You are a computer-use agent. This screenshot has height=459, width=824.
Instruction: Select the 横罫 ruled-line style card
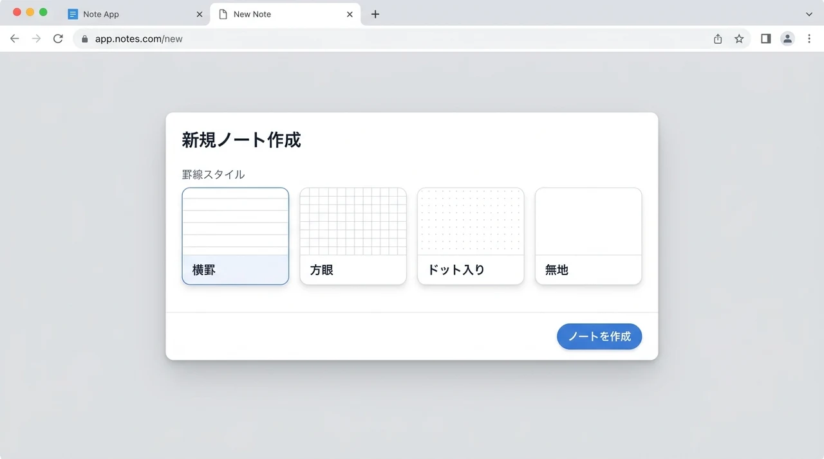236,236
